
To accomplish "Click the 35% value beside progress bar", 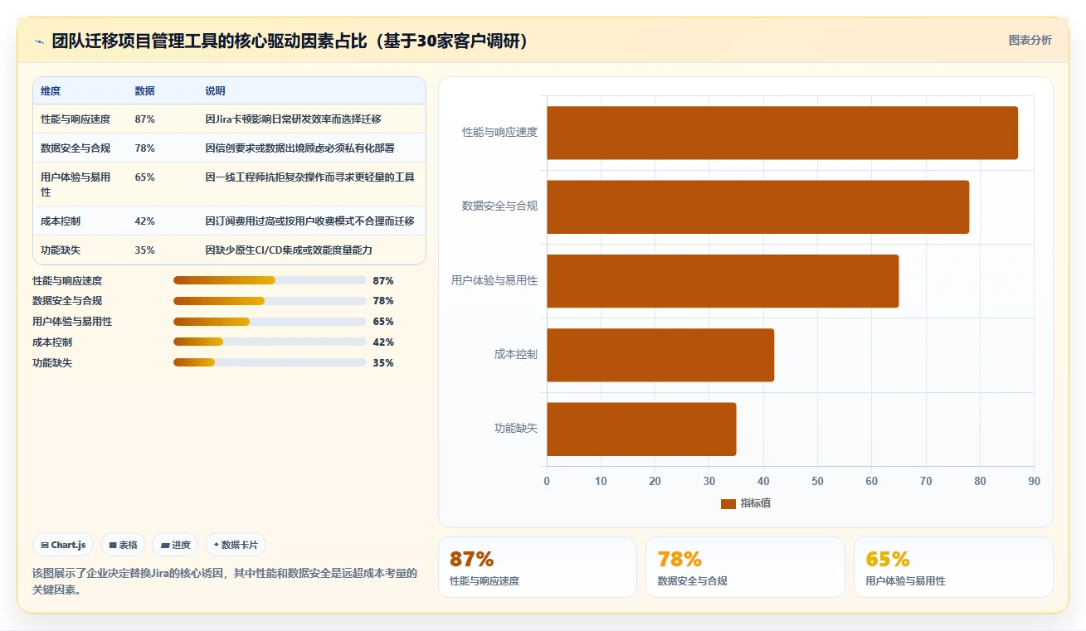I will 383,363.
